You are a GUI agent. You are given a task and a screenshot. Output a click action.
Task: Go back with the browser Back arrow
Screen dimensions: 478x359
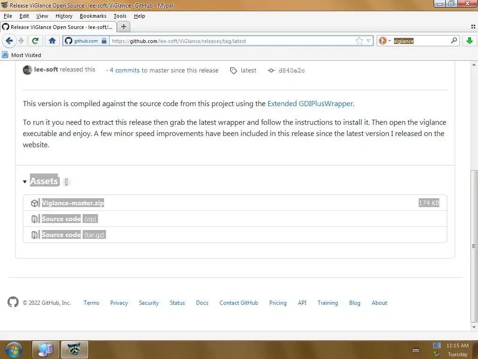9,41
